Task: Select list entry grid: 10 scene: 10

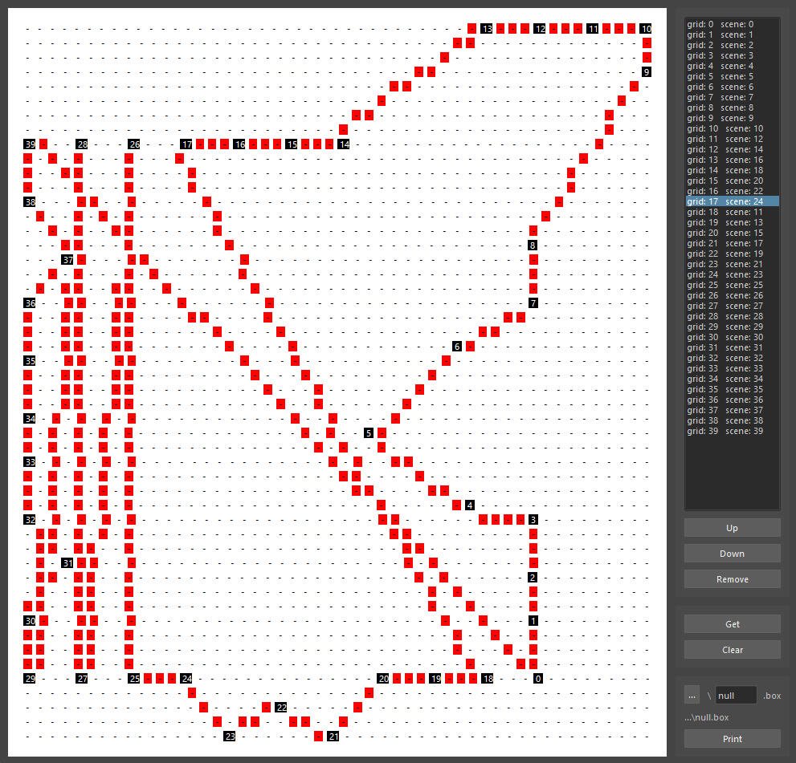Action: click(725, 129)
